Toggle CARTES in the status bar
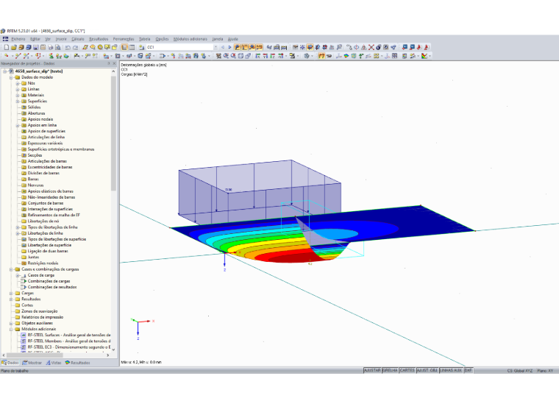Viewport: 559px width, 401px height. (x=407, y=370)
